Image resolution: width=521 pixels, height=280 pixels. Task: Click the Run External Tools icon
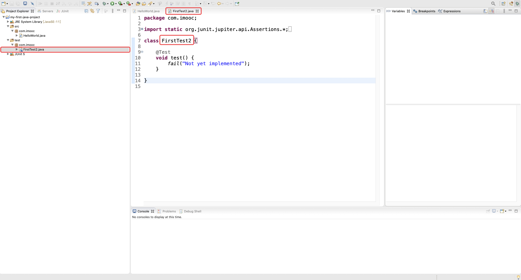[x=129, y=4]
